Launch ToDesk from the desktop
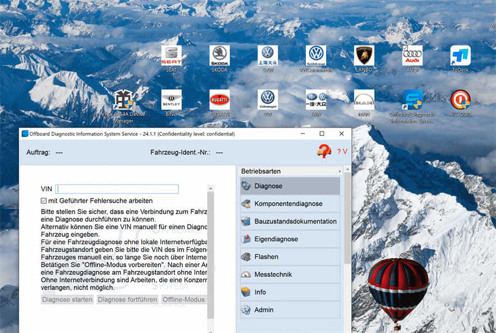Screen dimensions: 496x333 click(460, 55)
